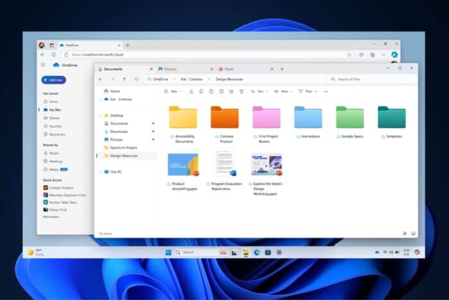Expand the This PC tree node
This screenshot has height=300, width=449.
[x=100, y=172]
